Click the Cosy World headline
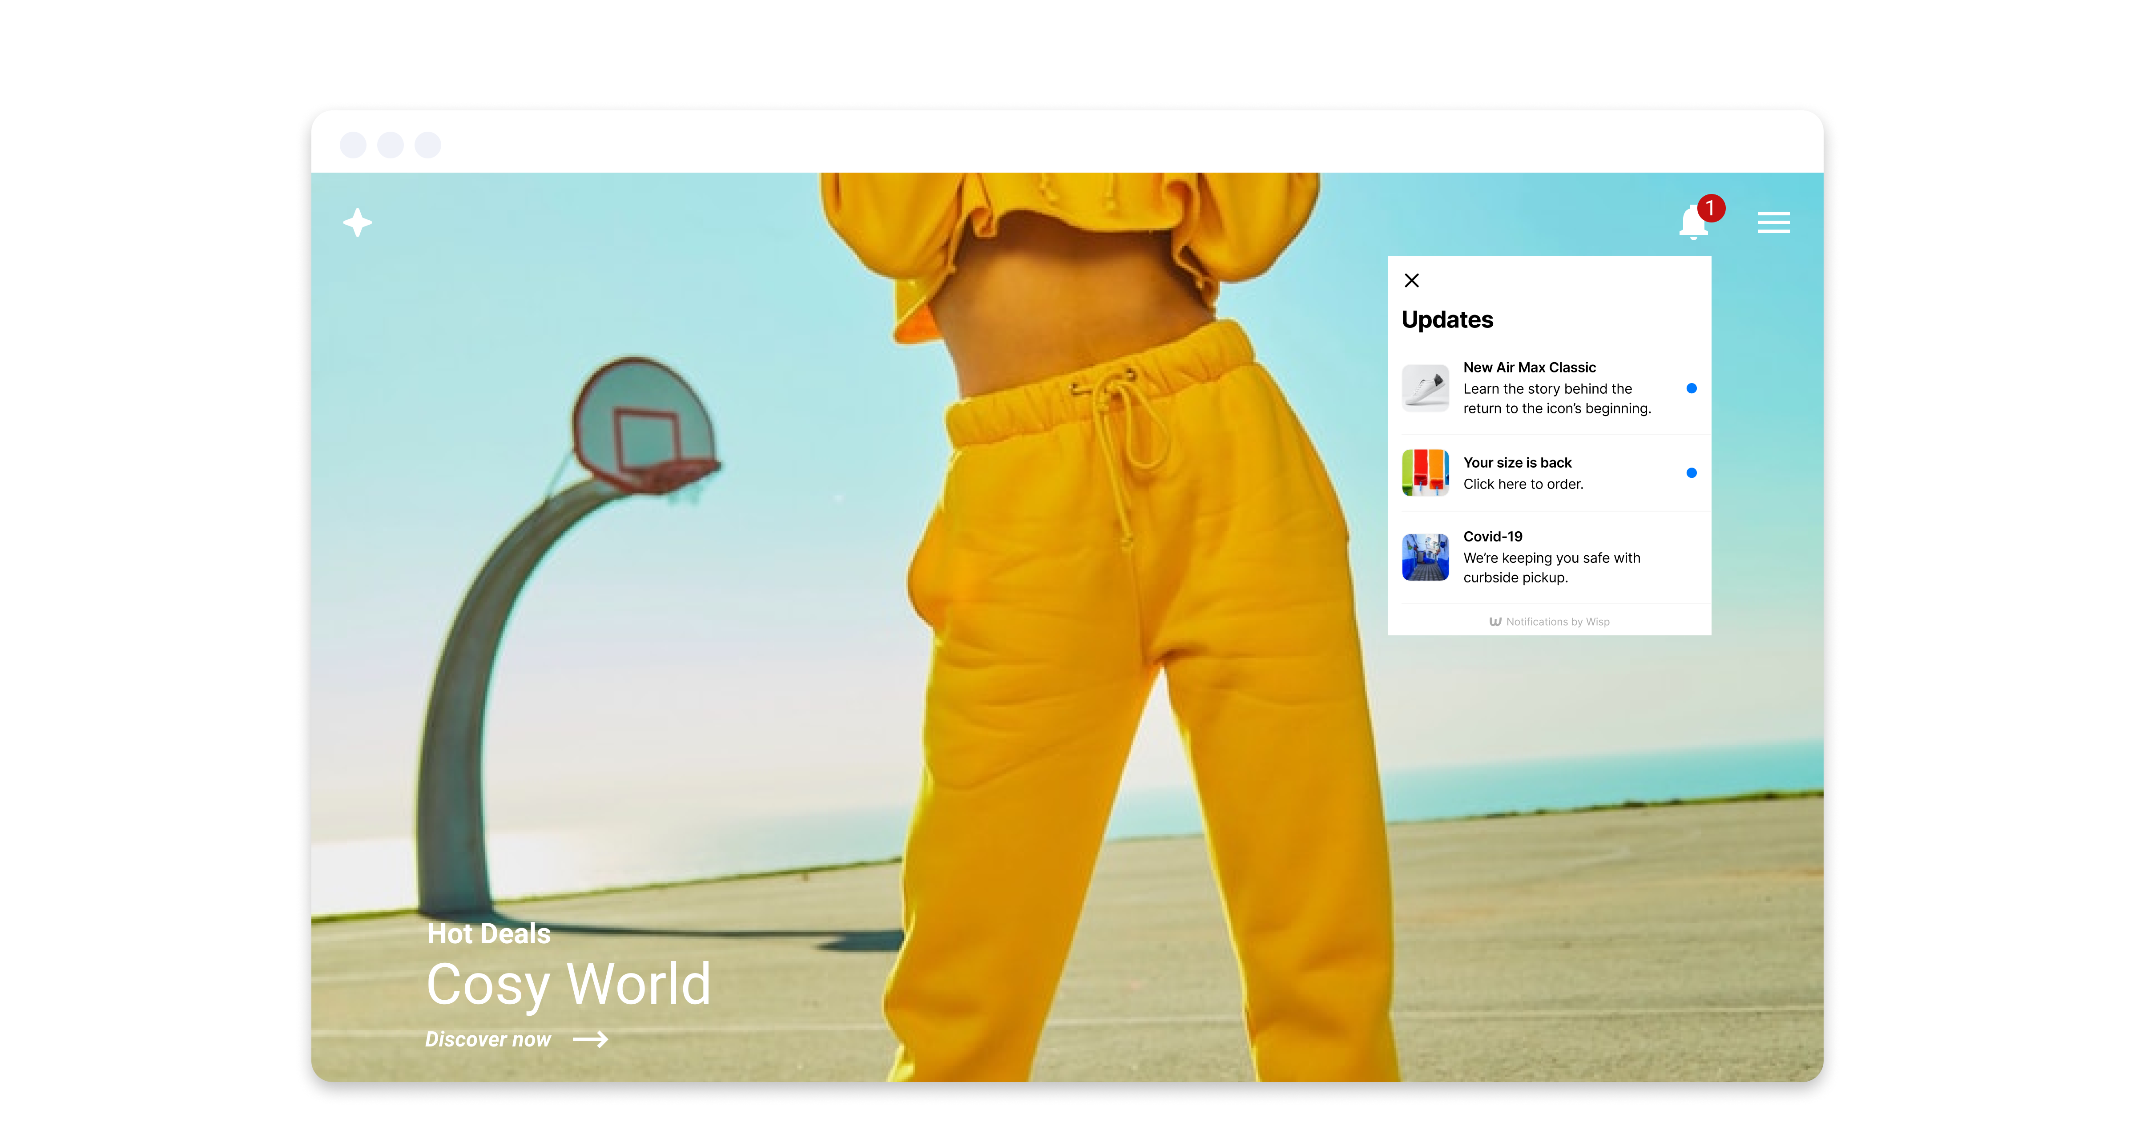The width and height of the screenshot is (2135, 1139). pyautogui.click(x=568, y=985)
